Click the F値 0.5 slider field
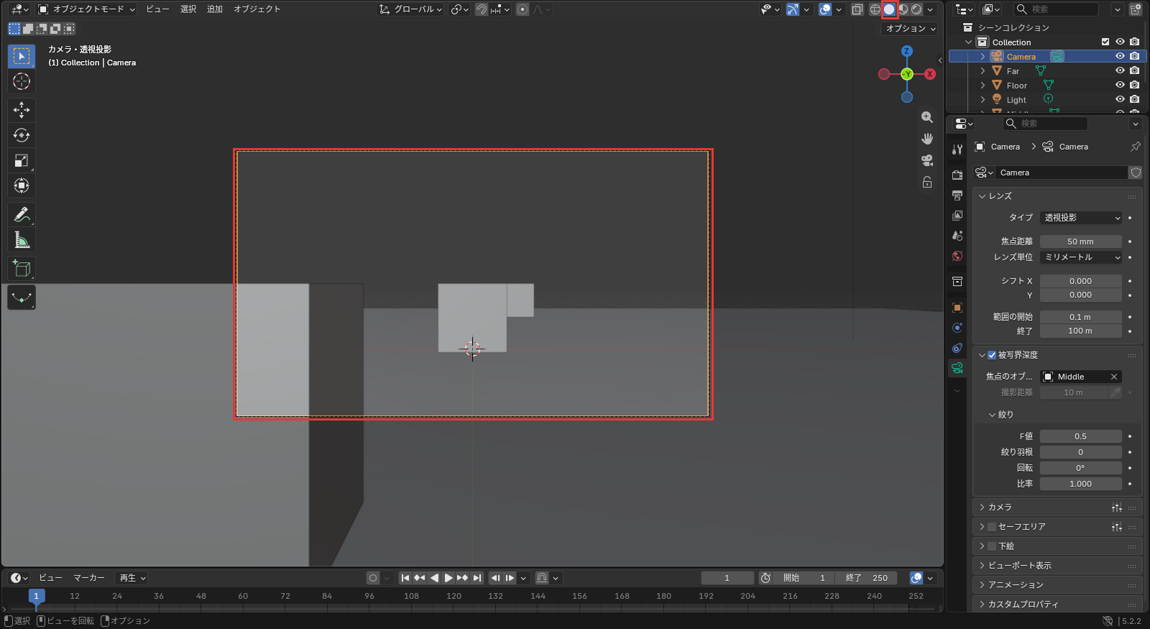This screenshot has width=1150, height=629. (x=1081, y=436)
